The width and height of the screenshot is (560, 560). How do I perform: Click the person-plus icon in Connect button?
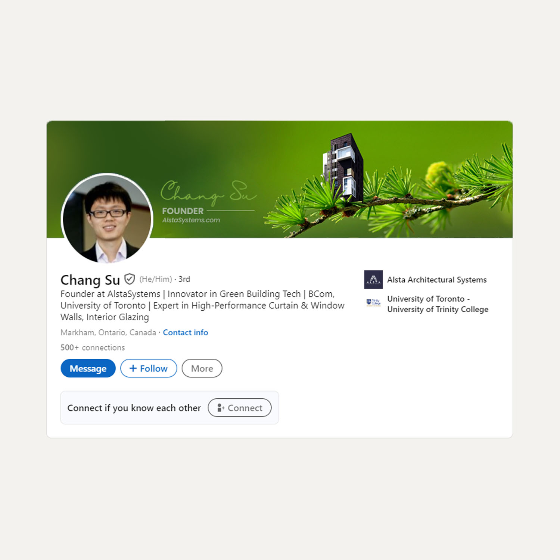[x=221, y=408]
